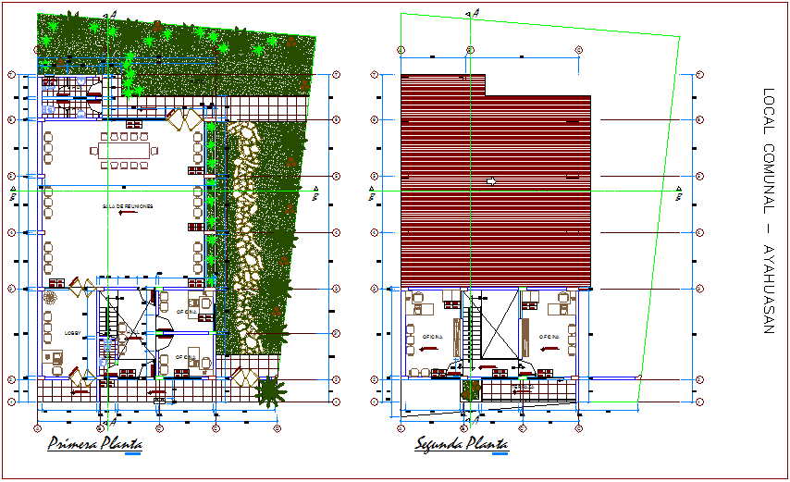
Task: Click the 'Primera Planta' title text
Action: pyautogui.click(x=94, y=443)
